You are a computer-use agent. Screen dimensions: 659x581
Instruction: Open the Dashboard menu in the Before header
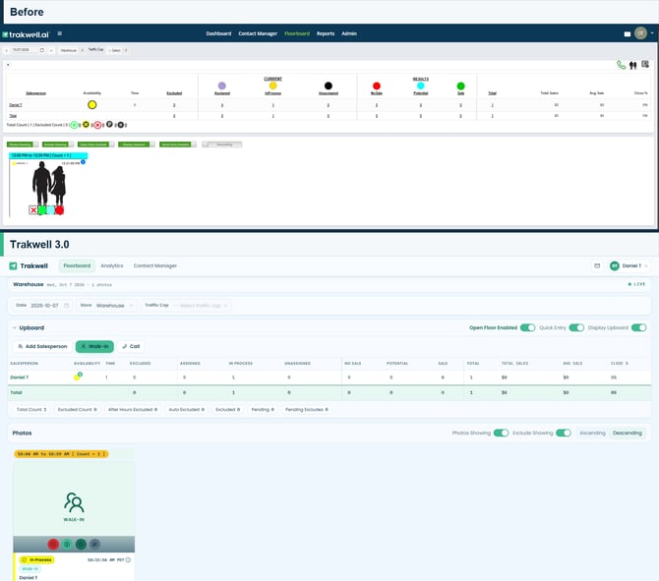(218, 33)
